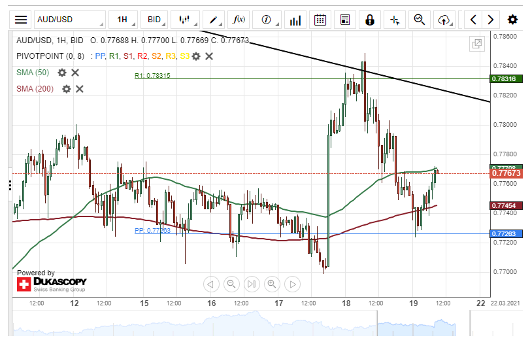Toggle the volume bars icon
Screen dimensions: 530x342
(295, 20)
